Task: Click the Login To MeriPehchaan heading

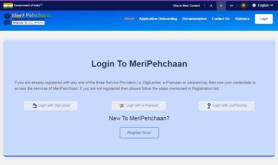Action: click(139, 64)
